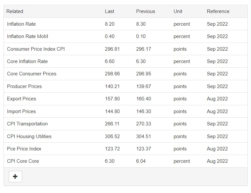
Task: Open the Core Consumer Prices link
Action: pyautogui.click(x=32, y=74)
